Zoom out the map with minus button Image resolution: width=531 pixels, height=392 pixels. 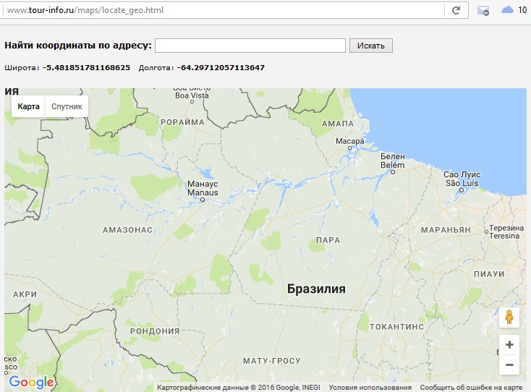click(509, 365)
